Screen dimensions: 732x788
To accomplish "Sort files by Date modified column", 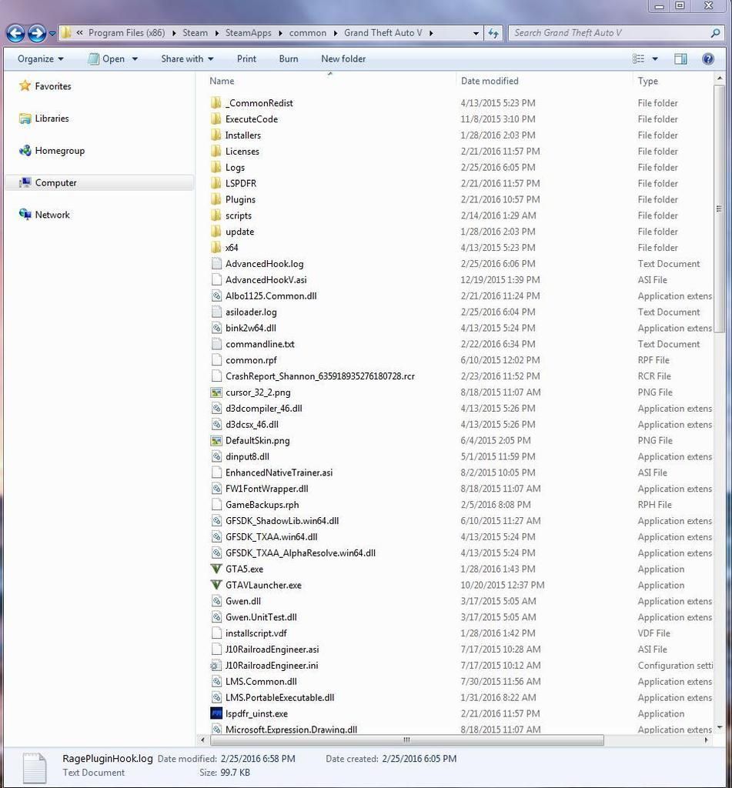I will click(x=490, y=81).
